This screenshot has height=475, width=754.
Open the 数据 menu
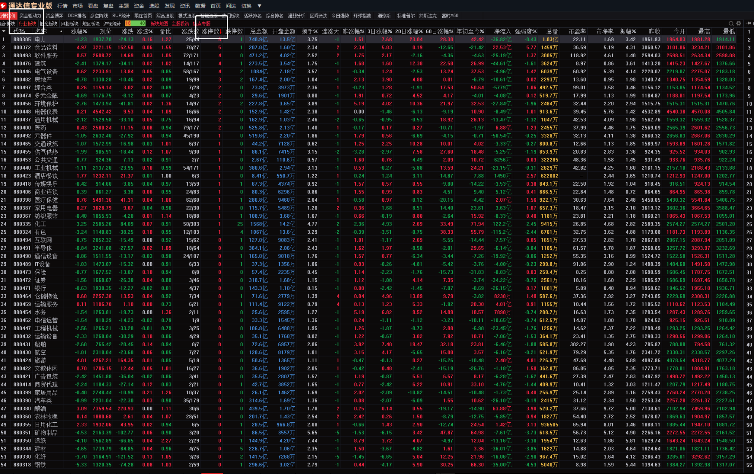click(201, 6)
